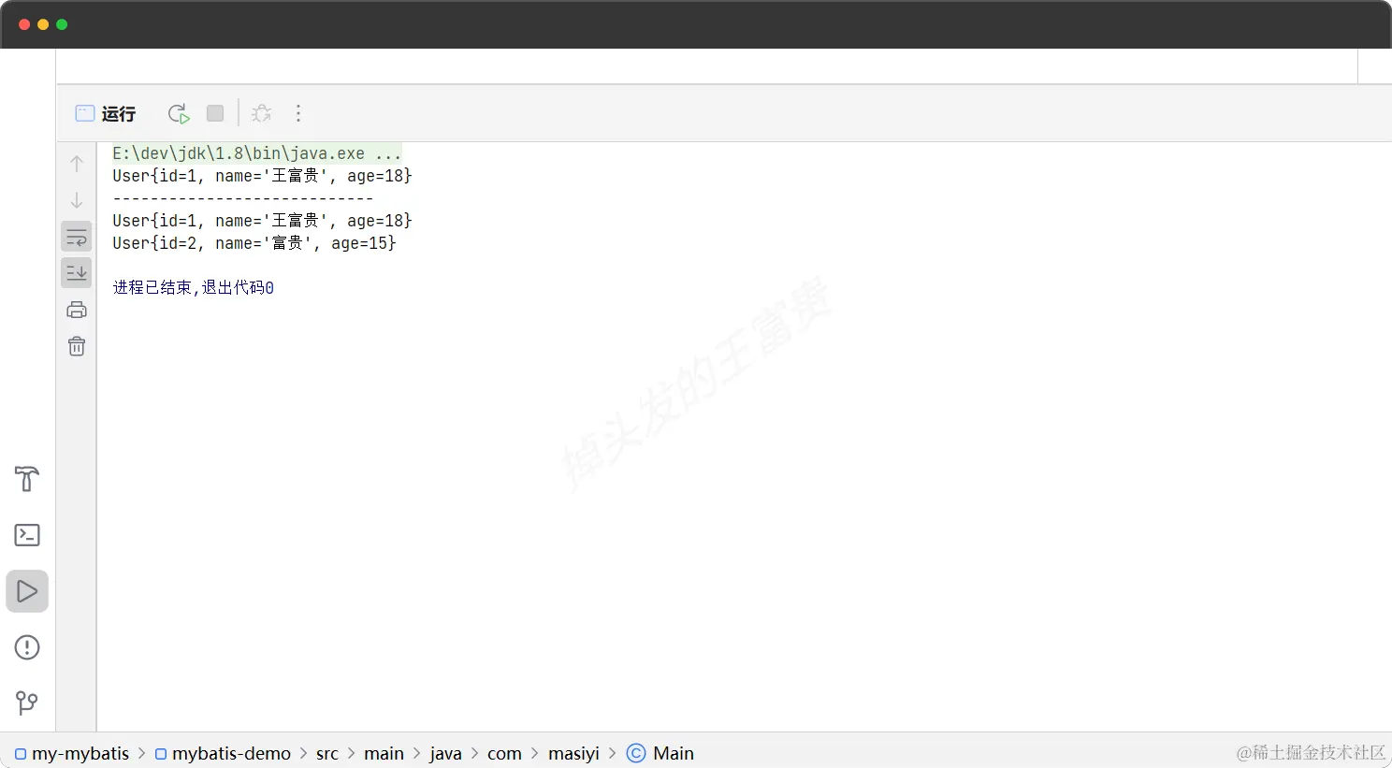Toggle Soft-Wrap in console output

(77, 237)
